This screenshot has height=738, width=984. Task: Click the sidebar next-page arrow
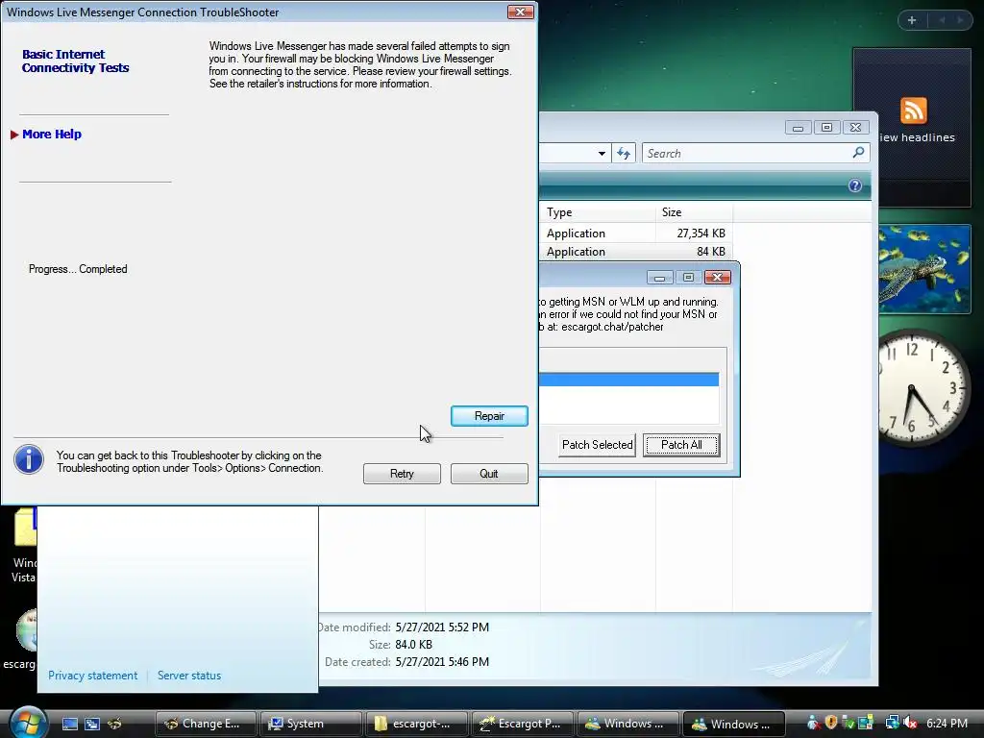(960, 20)
